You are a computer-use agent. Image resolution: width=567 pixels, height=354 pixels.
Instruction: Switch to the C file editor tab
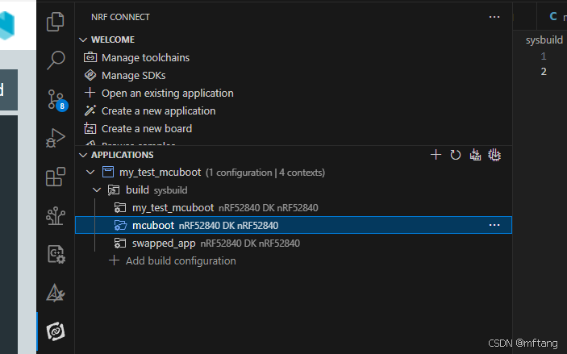pyautogui.click(x=553, y=16)
